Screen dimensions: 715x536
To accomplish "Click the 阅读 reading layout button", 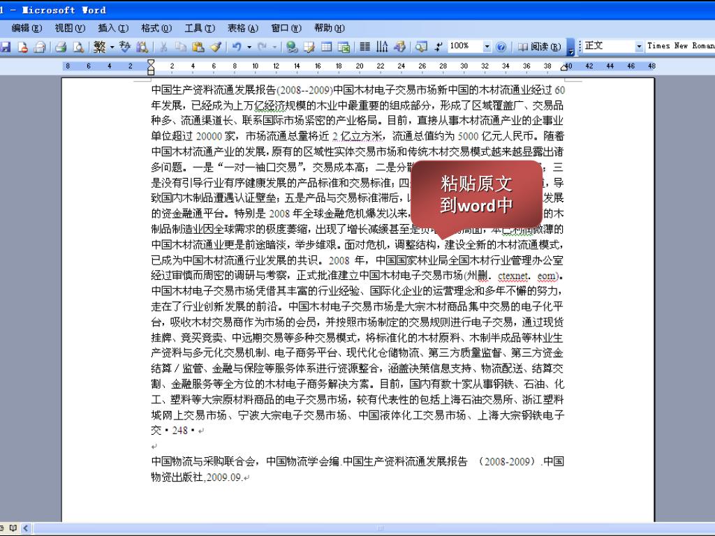I will 539,47.
